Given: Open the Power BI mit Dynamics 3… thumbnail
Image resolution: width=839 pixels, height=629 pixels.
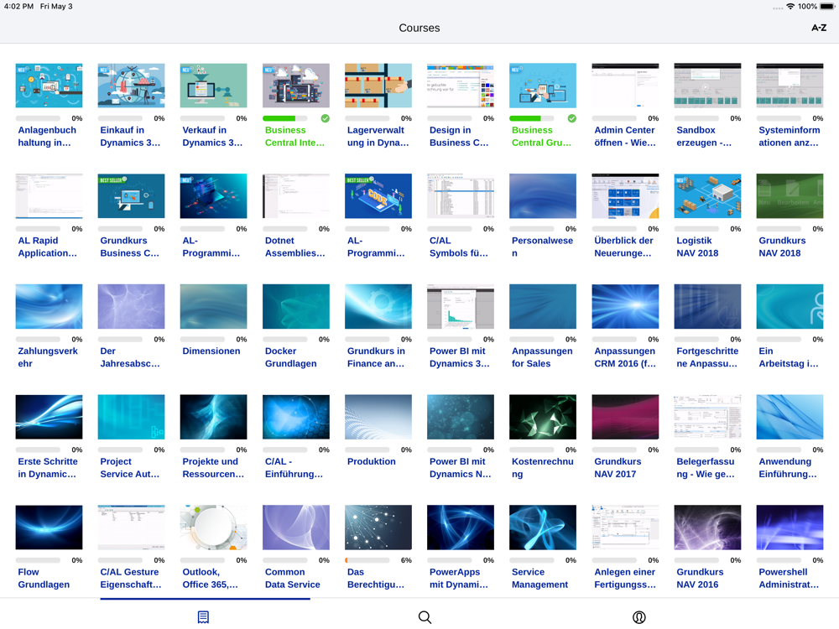Looking at the screenshot, I should [x=461, y=306].
